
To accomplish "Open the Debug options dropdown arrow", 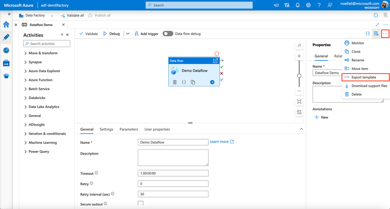I will pyautogui.click(x=128, y=34).
